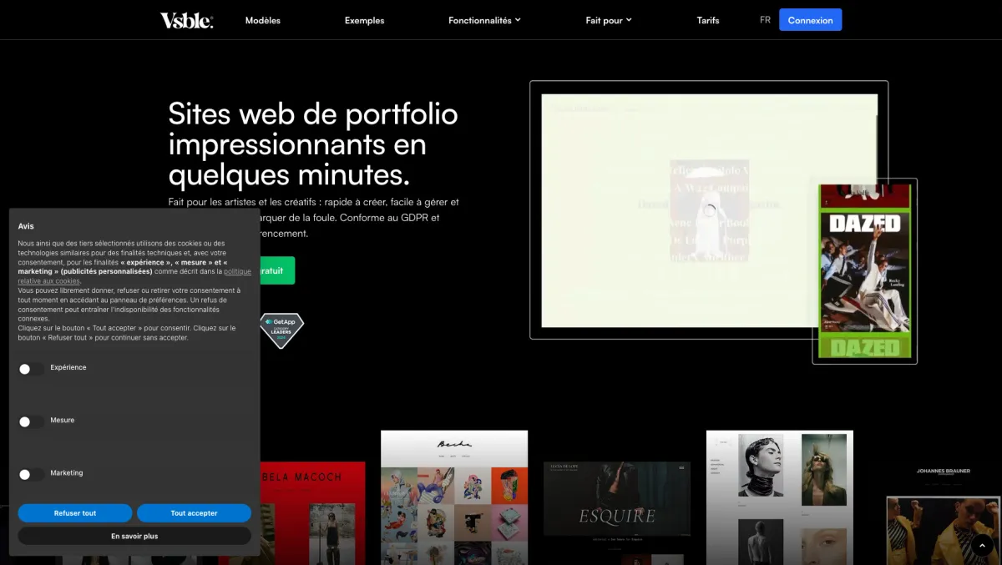The width and height of the screenshot is (1002, 565).
Task: Click the GetApp Leaders badge
Action: 281,330
